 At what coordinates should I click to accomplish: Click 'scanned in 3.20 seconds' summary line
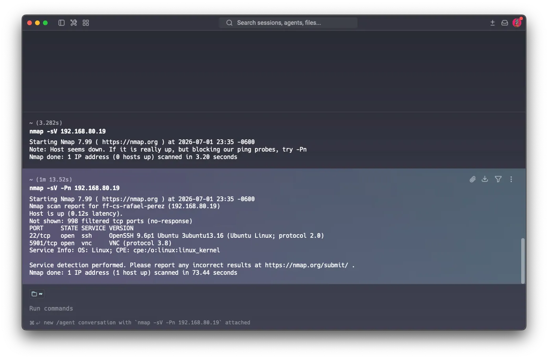133,157
